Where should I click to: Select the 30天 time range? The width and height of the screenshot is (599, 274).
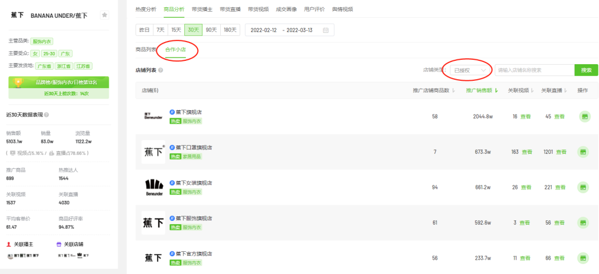(194, 30)
